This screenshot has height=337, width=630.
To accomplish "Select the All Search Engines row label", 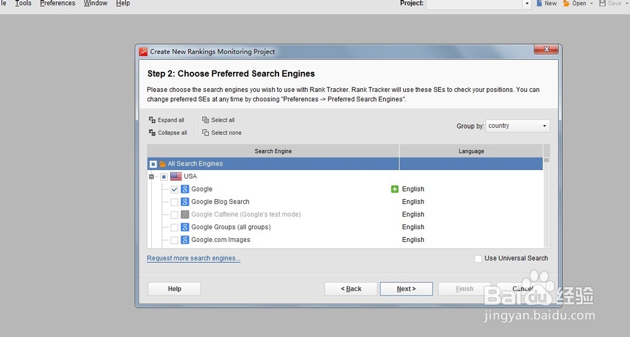I will (195, 164).
